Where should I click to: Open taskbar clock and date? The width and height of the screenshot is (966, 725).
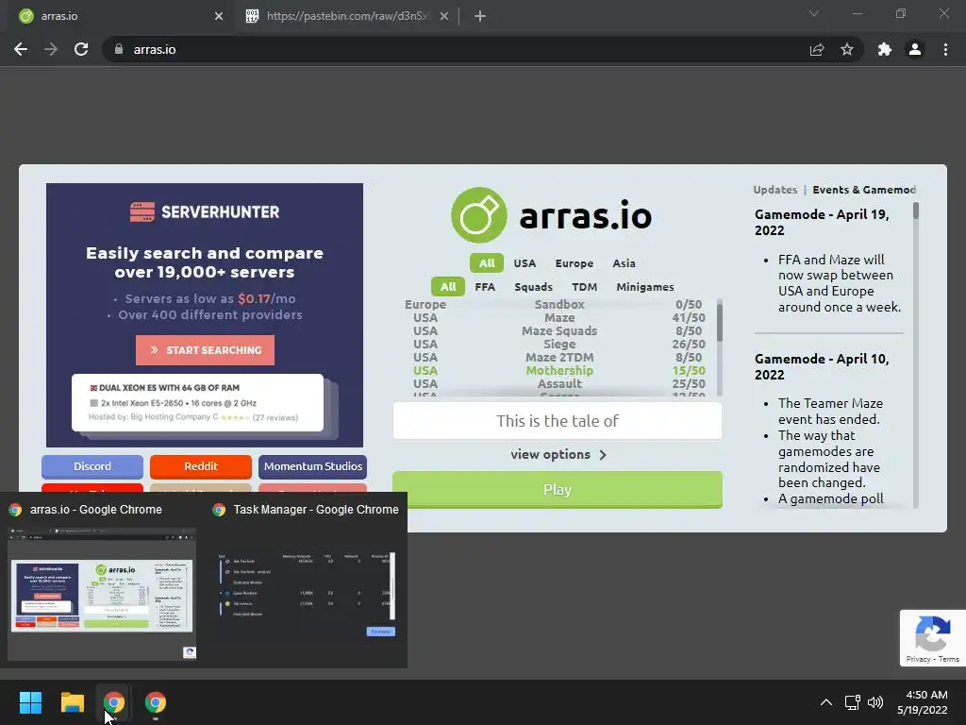click(x=923, y=702)
